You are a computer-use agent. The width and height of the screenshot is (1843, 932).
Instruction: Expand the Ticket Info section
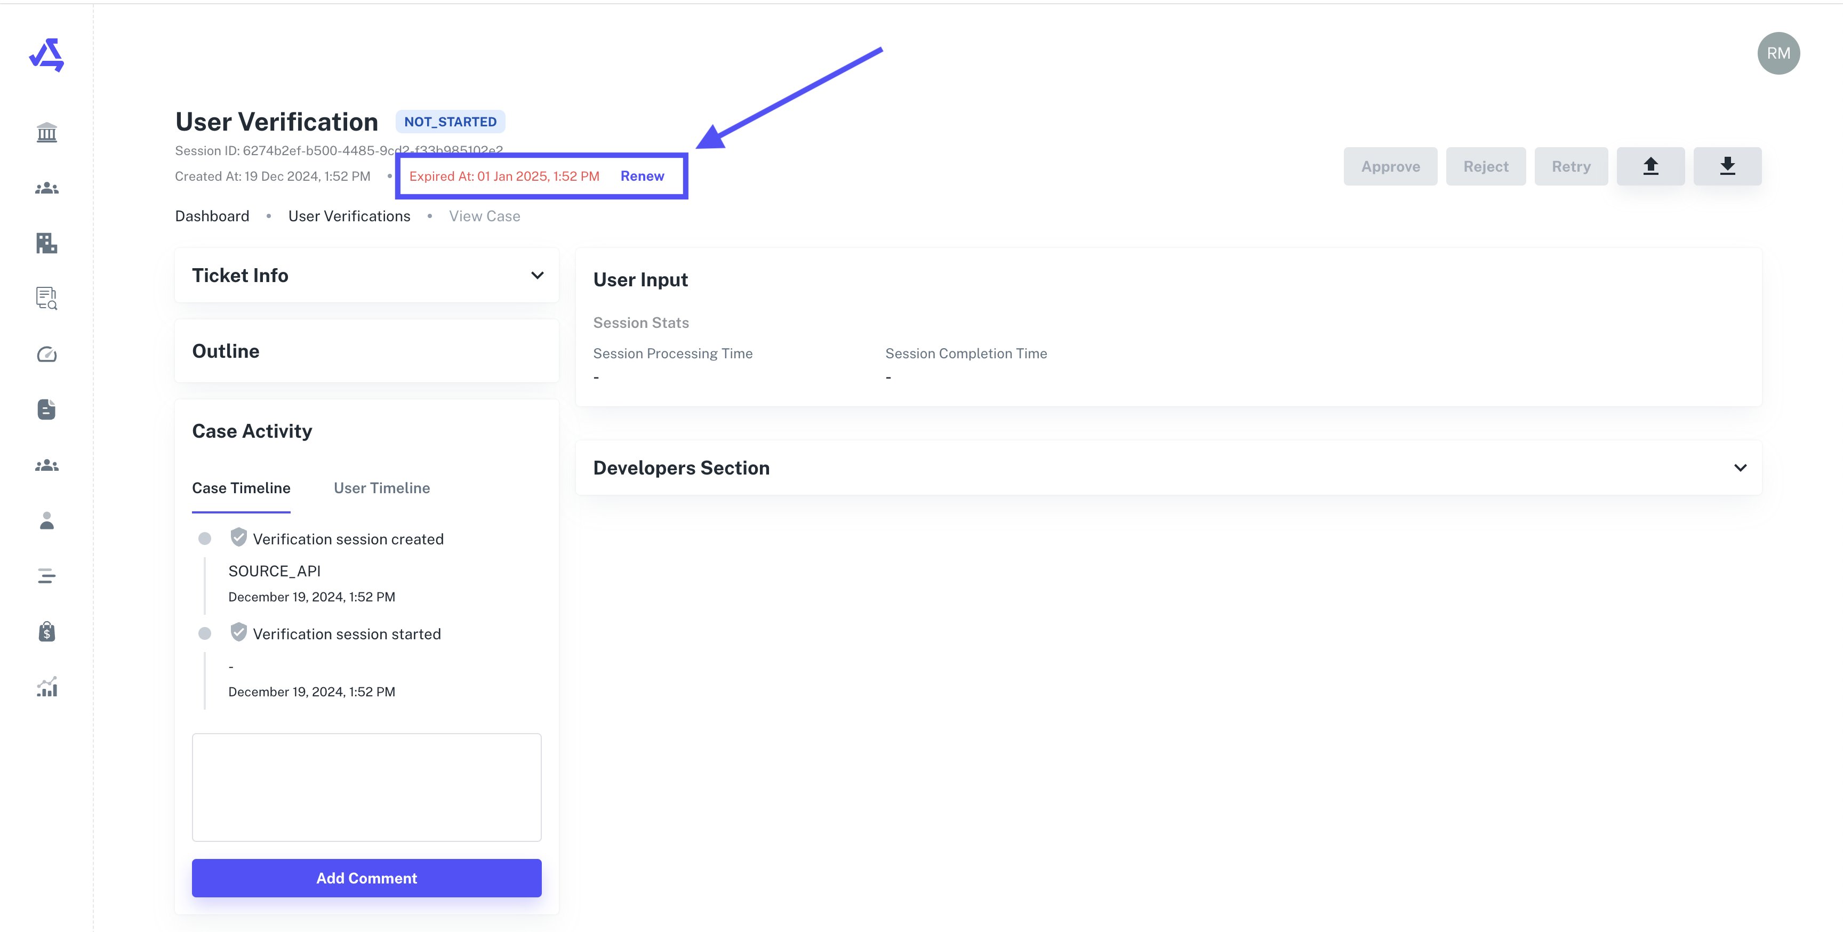(x=536, y=275)
